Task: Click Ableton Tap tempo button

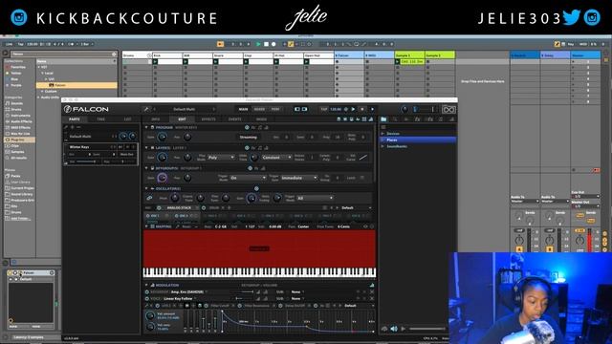Action: coord(21,44)
